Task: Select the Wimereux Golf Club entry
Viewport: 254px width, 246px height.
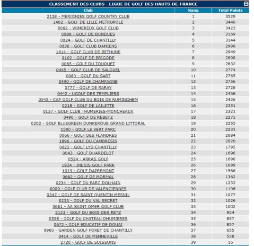Action: click(88, 28)
